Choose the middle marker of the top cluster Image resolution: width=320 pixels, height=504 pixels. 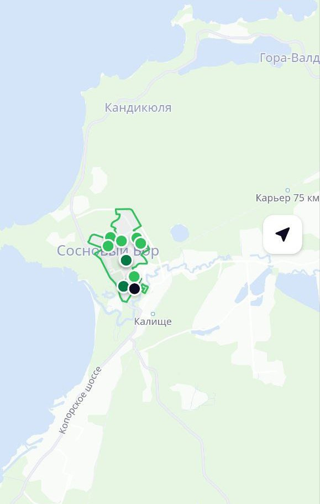(122, 241)
